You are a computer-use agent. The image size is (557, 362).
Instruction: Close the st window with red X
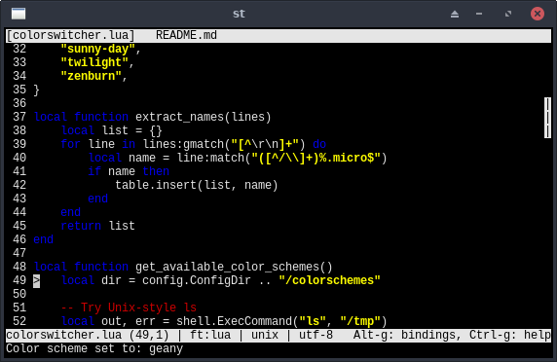538,14
